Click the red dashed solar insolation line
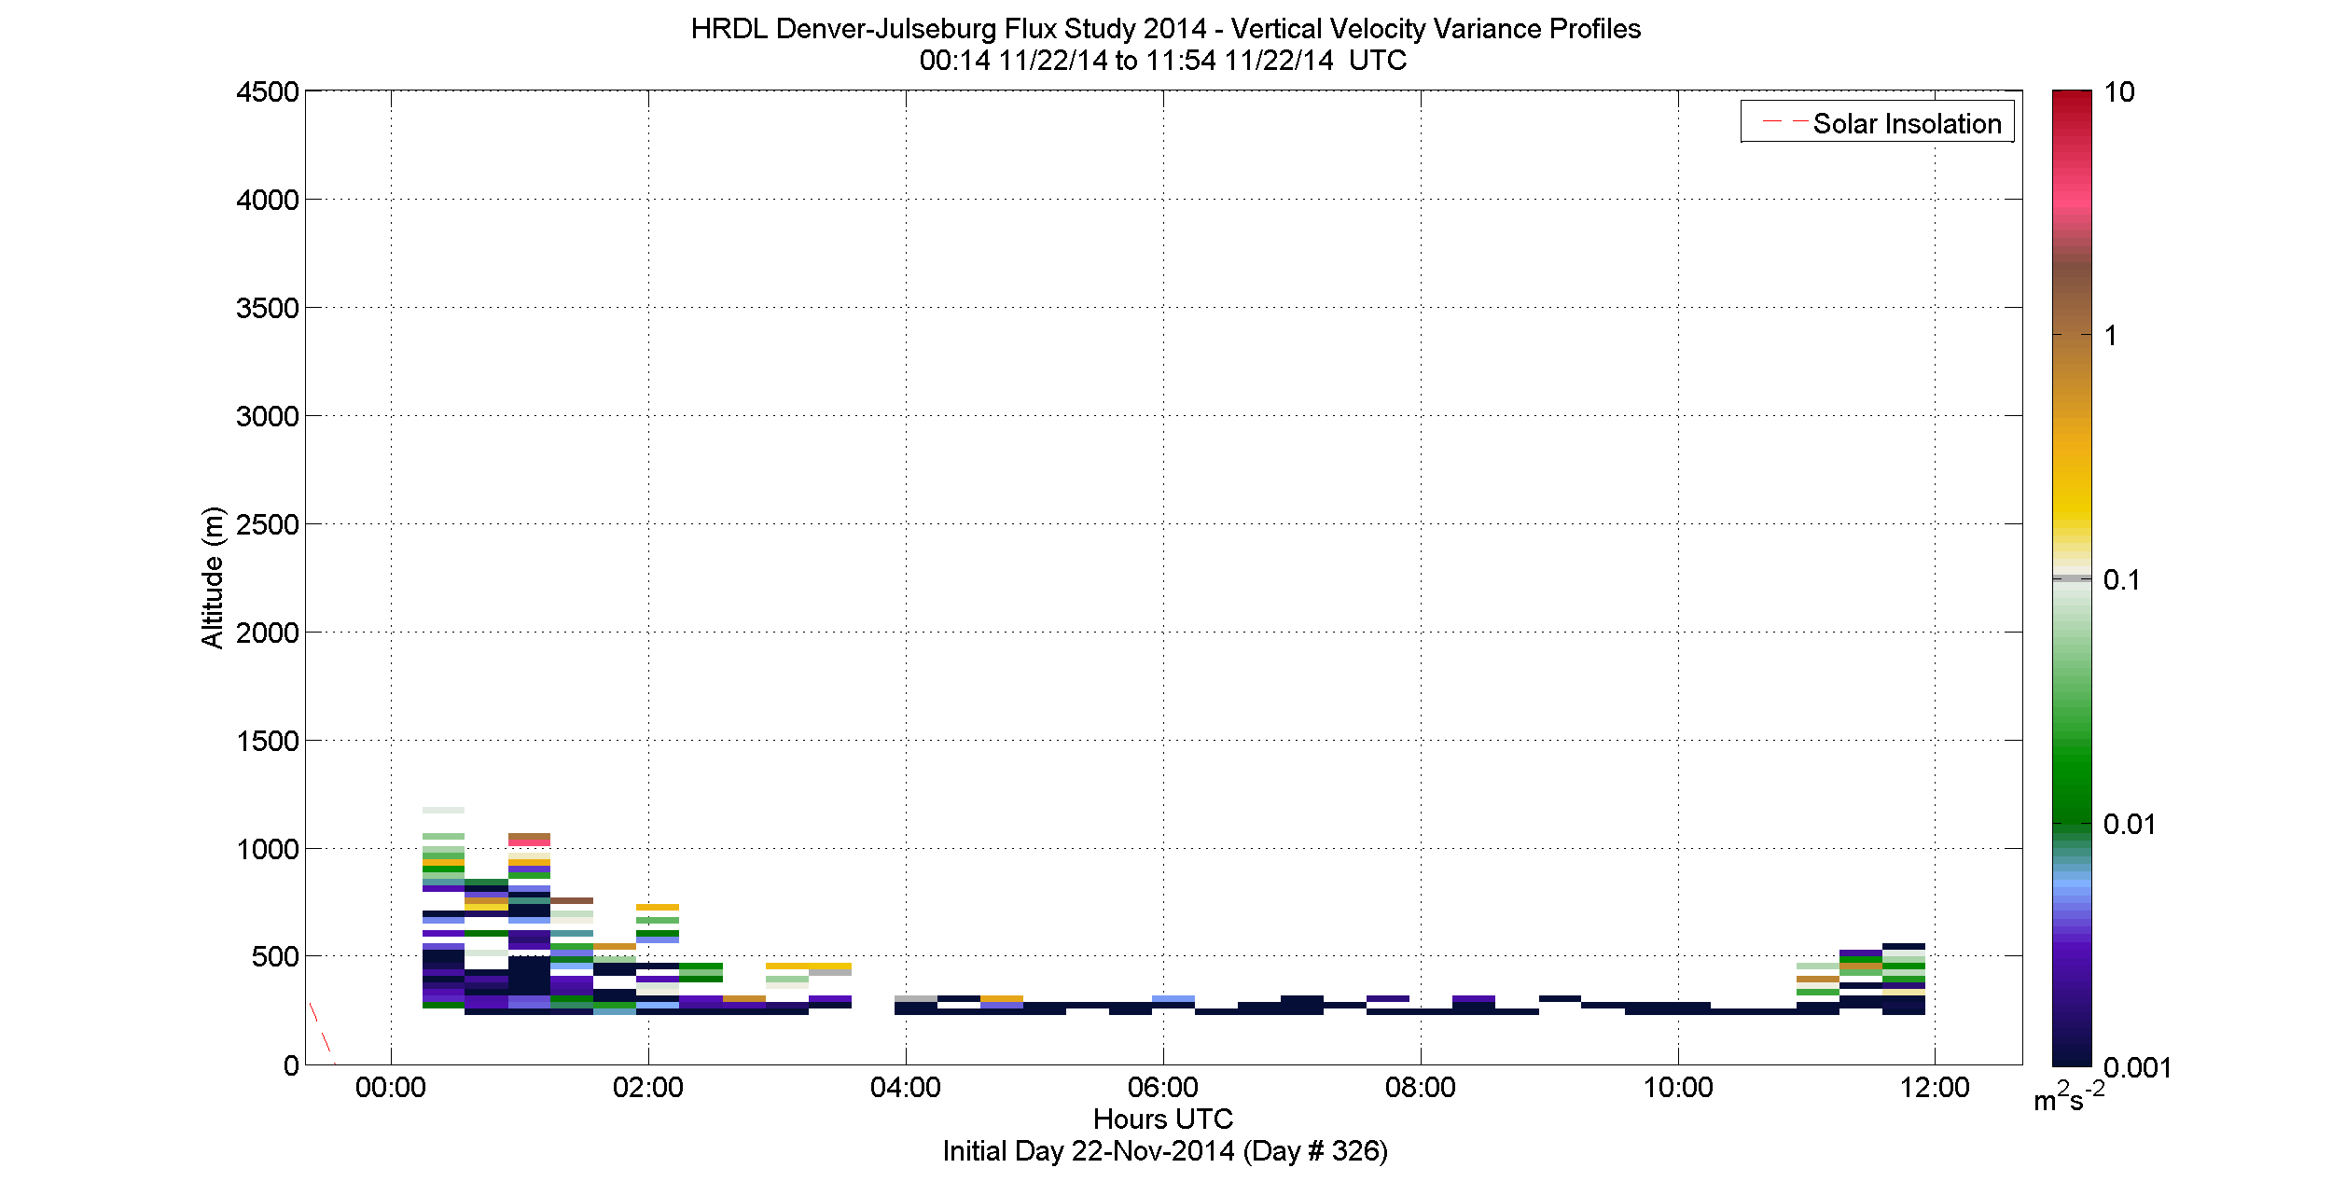The image size is (2346, 1196). [x=321, y=1033]
